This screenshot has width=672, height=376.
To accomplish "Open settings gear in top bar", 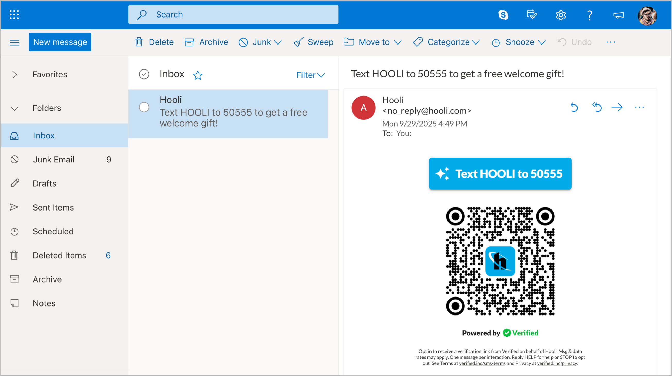I will click(x=561, y=15).
